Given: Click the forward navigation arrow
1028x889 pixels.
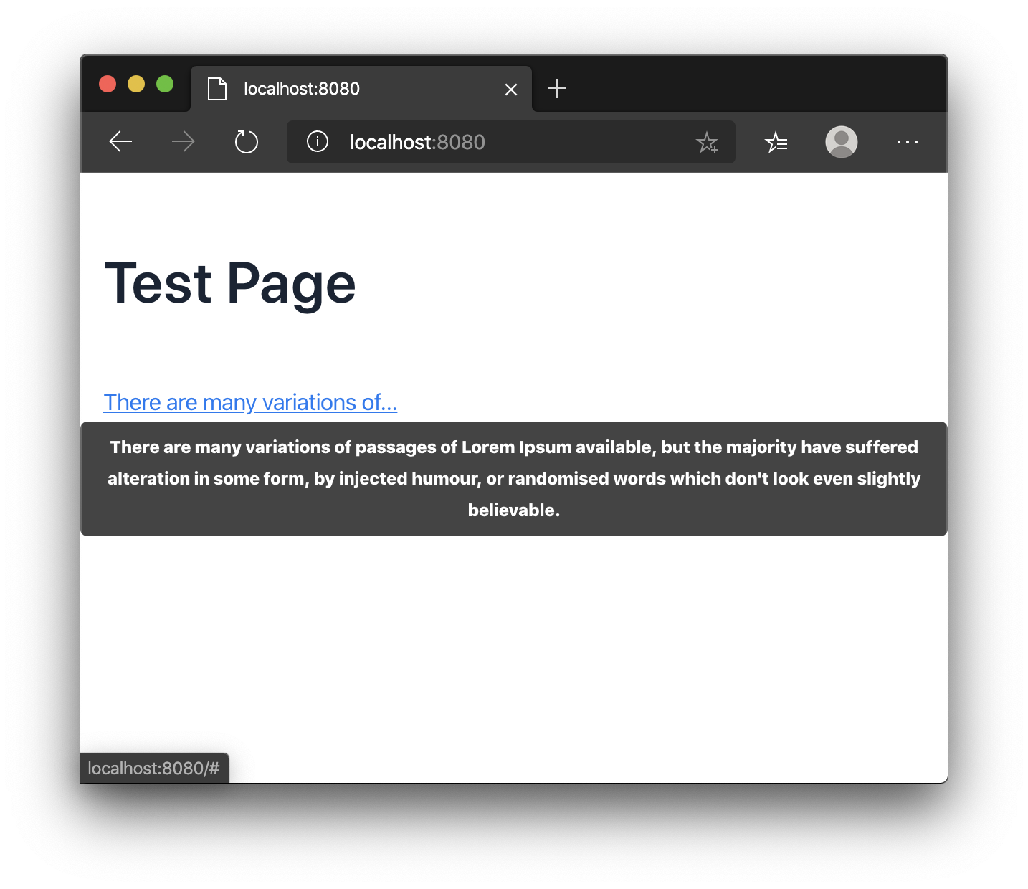Looking at the screenshot, I should [184, 142].
